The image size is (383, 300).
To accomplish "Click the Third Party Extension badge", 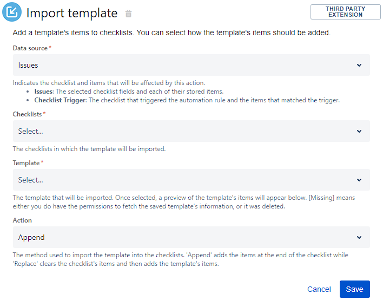I will (x=345, y=12).
